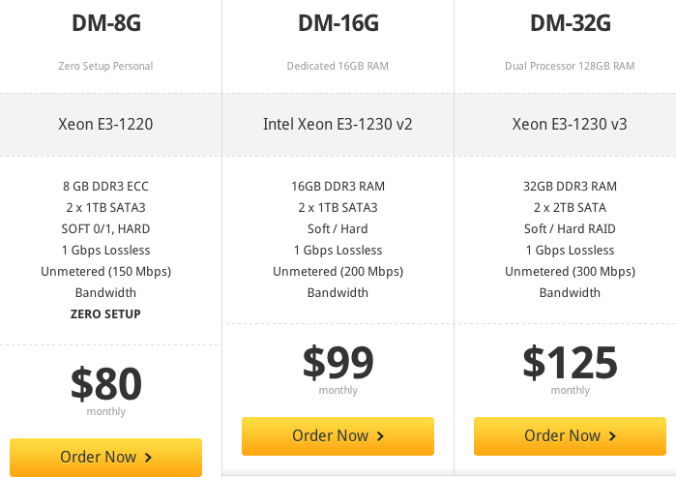Click the chevron icon on DM-16G Order Now
Screen dimensions: 676x477
pos(380,436)
